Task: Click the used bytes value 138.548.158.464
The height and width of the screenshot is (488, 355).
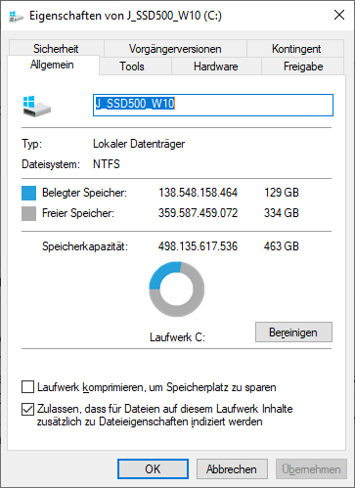Action: [198, 193]
